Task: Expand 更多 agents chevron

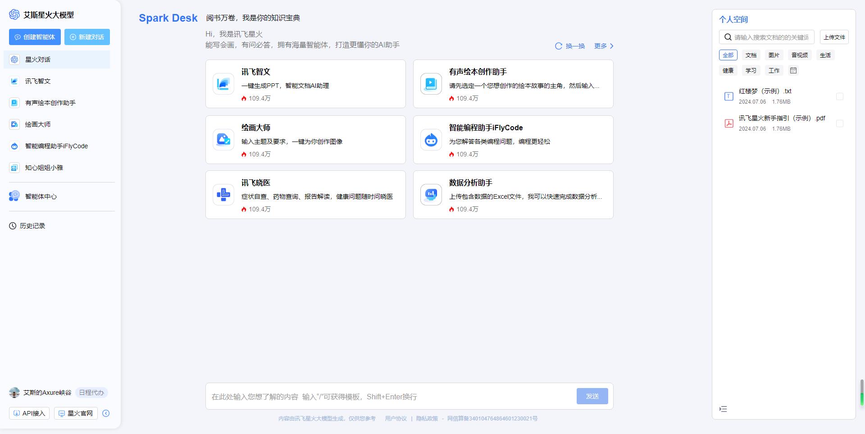Action: 611,46
